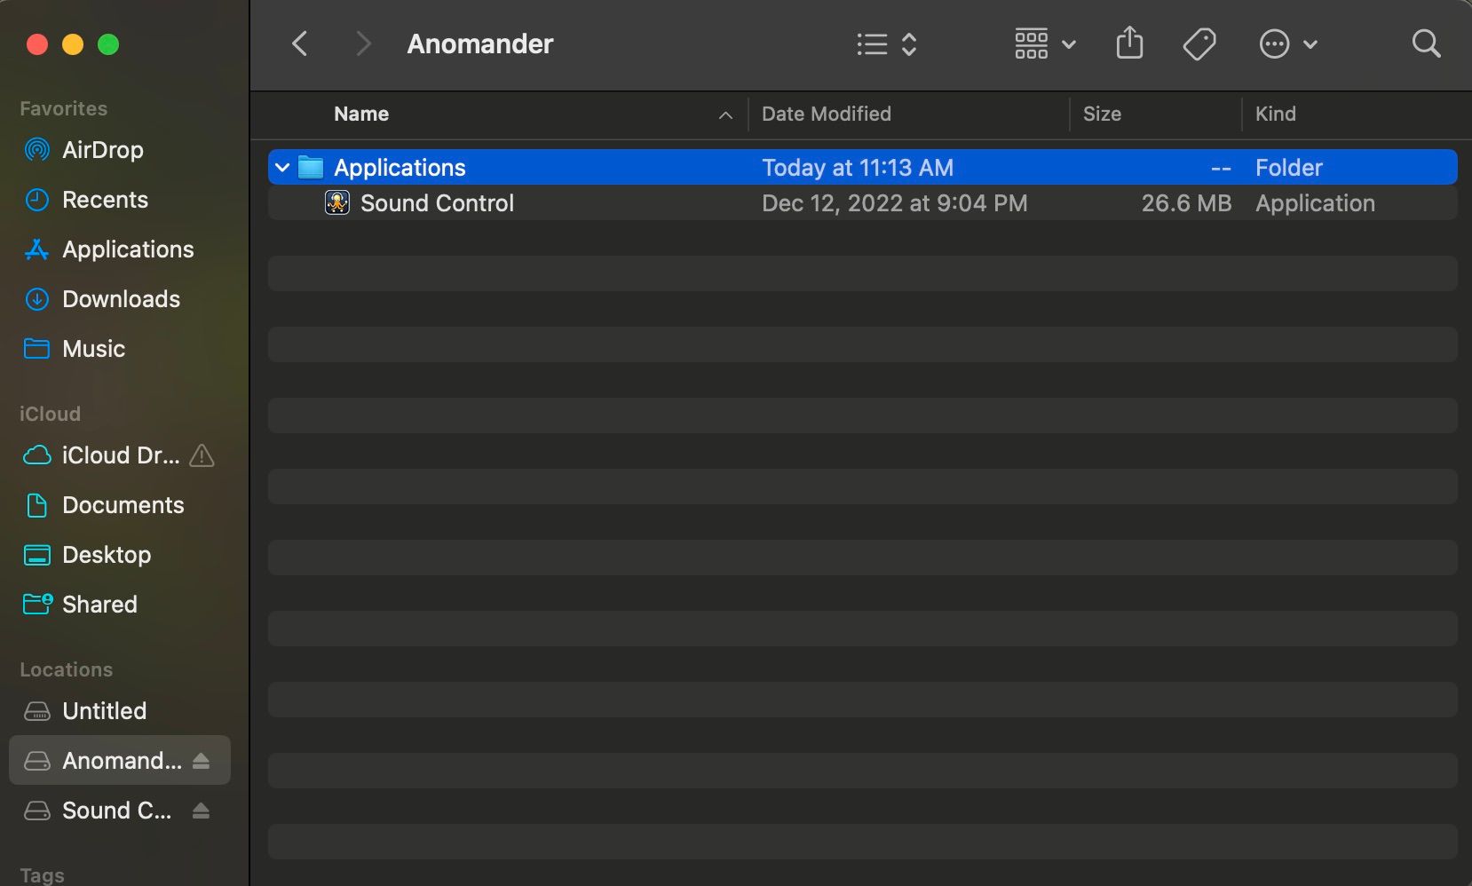Click the 'Folder' kind cell

point(1288,168)
